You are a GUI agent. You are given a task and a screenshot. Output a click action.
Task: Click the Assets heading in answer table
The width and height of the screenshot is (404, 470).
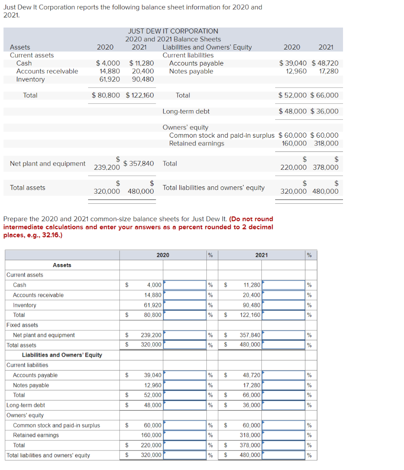[62, 265]
